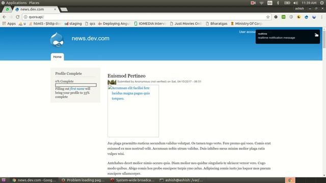Click the 0% Complete text
Viewport: 326px width, 183px height.
[x=64, y=81]
